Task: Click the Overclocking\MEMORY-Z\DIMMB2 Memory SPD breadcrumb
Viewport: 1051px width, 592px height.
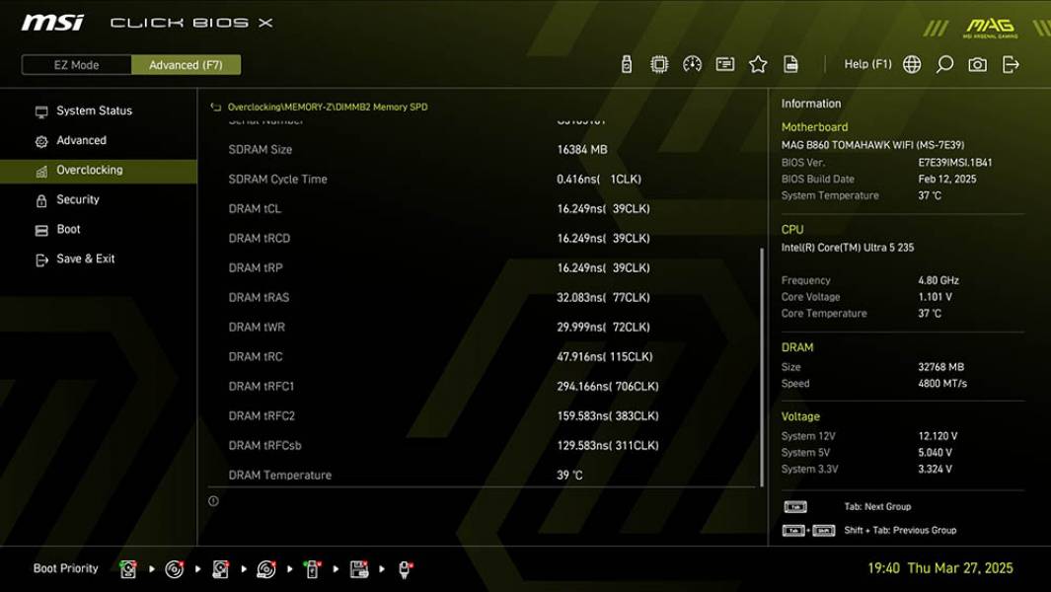Action: click(328, 107)
